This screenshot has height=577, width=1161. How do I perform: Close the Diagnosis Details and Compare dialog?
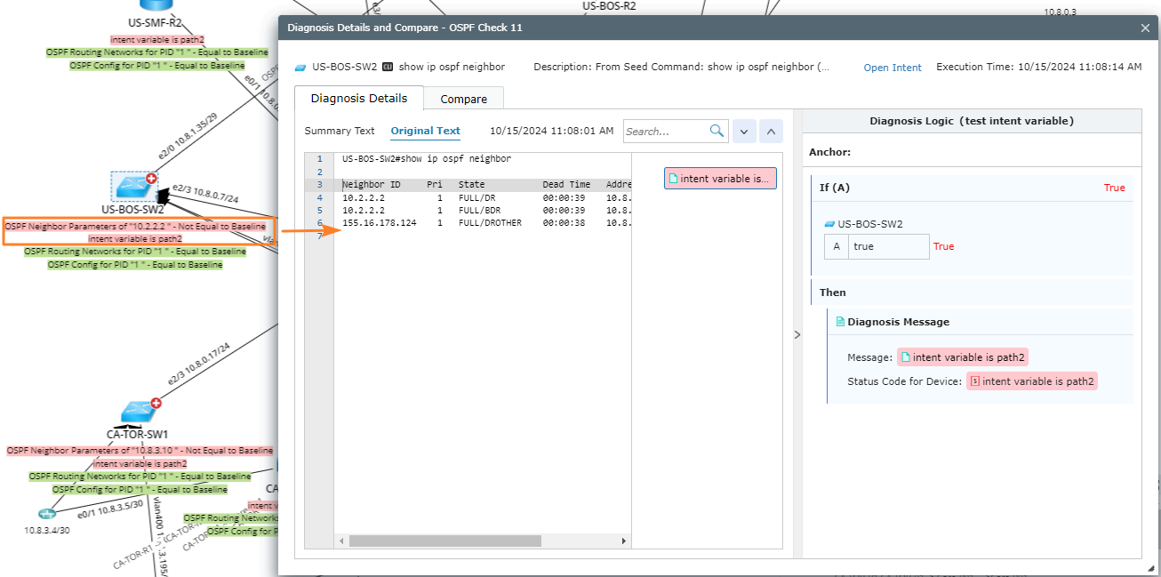(1145, 28)
